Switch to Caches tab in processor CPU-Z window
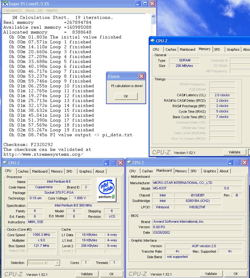250x278 pixels. [x=23, y=171]
